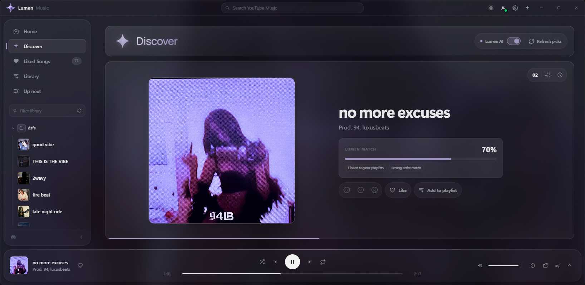The height and width of the screenshot is (285, 585).
Task: Open the 2wavy playlist
Action: [x=50, y=178]
